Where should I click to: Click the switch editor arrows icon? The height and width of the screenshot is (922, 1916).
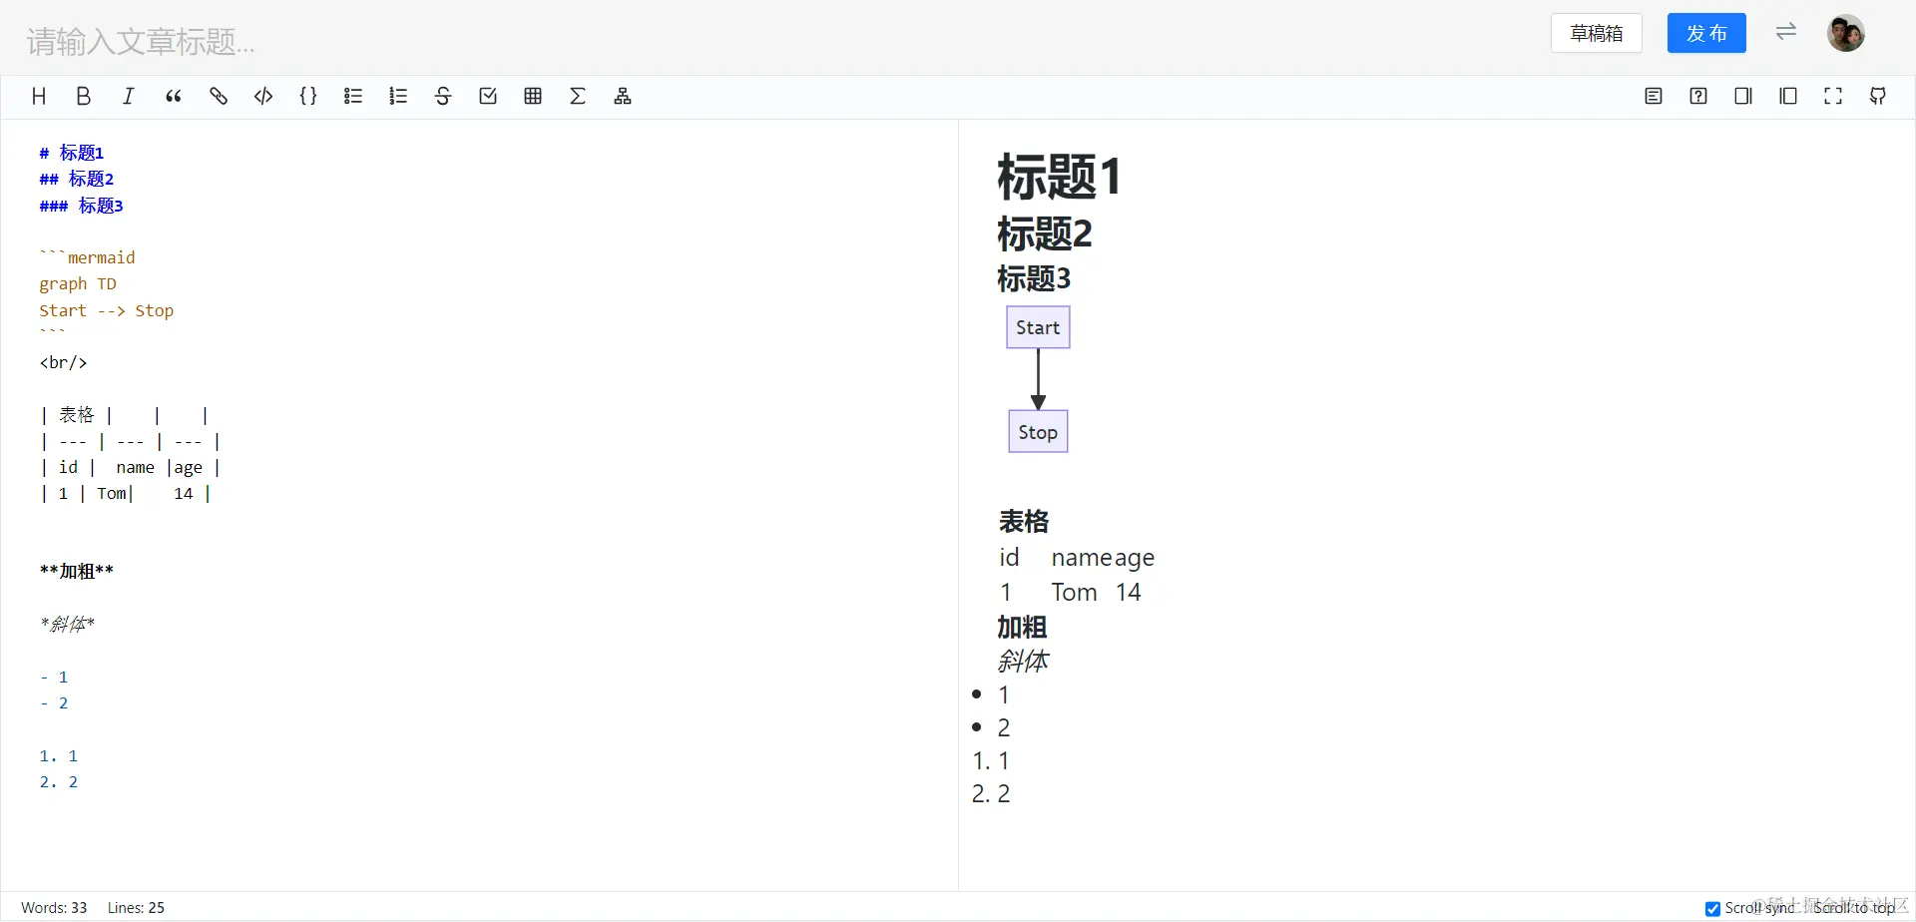coord(1786,32)
